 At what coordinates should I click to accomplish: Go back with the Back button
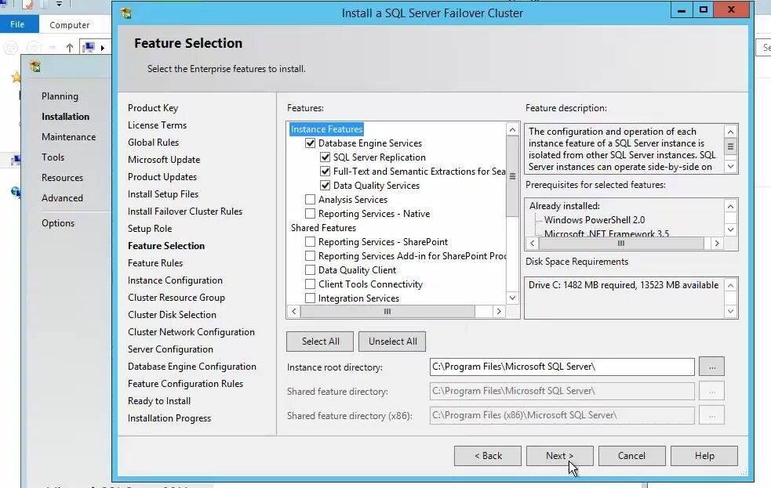click(488, 456)
